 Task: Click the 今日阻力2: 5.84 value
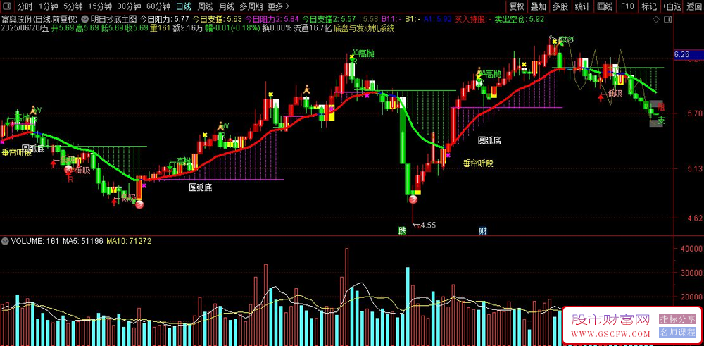(272, 19)
